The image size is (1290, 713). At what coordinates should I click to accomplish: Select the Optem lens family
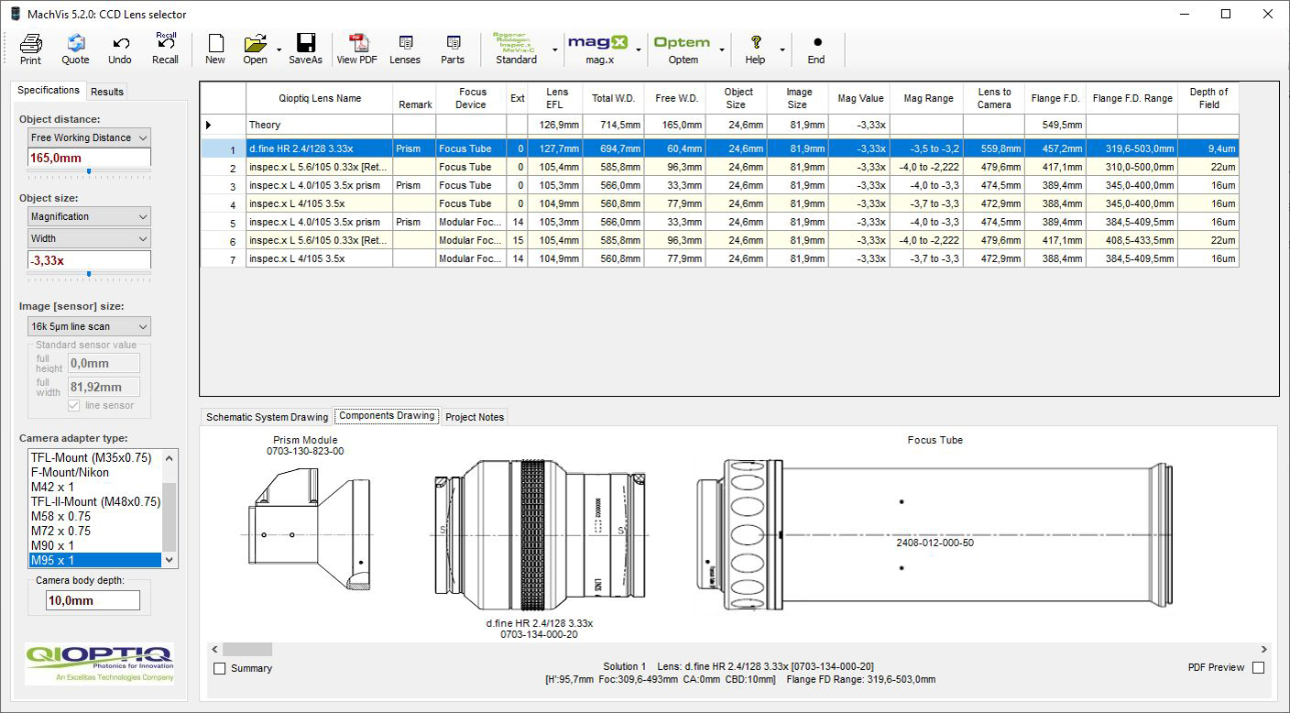(x=683, y=49)
